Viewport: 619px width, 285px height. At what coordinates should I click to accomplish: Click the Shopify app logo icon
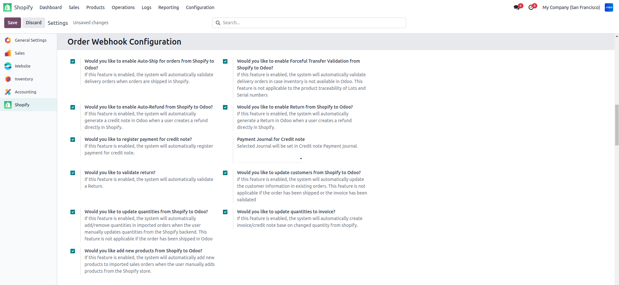click(x=7, y=7)
